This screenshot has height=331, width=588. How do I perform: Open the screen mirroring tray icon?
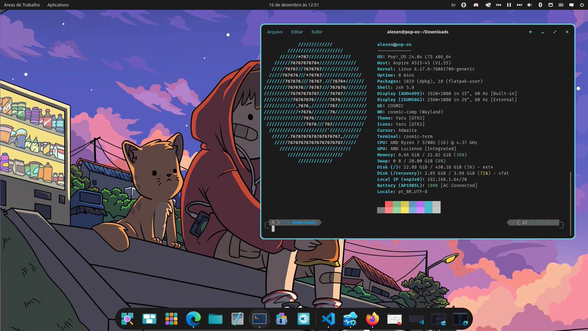(x=488, y=4)
